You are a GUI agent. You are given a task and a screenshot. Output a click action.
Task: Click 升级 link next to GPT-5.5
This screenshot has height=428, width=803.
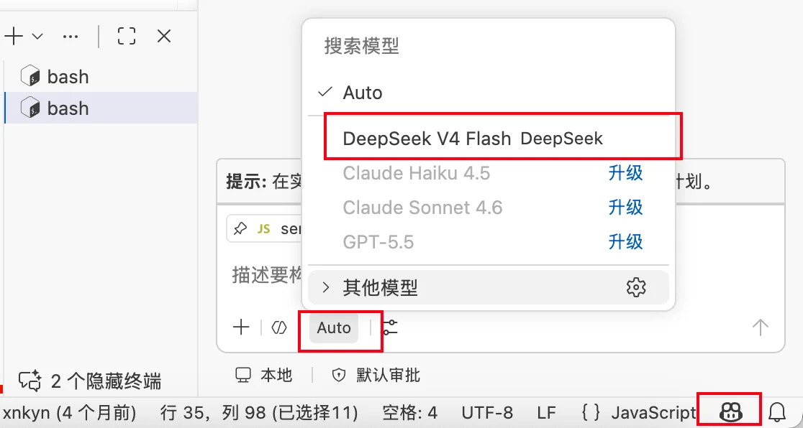pyautogui.click(x=625, y=241)
